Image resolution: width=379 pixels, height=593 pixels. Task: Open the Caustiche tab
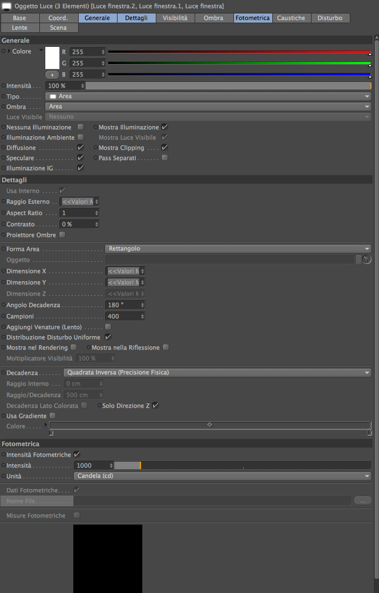point(291,18)
